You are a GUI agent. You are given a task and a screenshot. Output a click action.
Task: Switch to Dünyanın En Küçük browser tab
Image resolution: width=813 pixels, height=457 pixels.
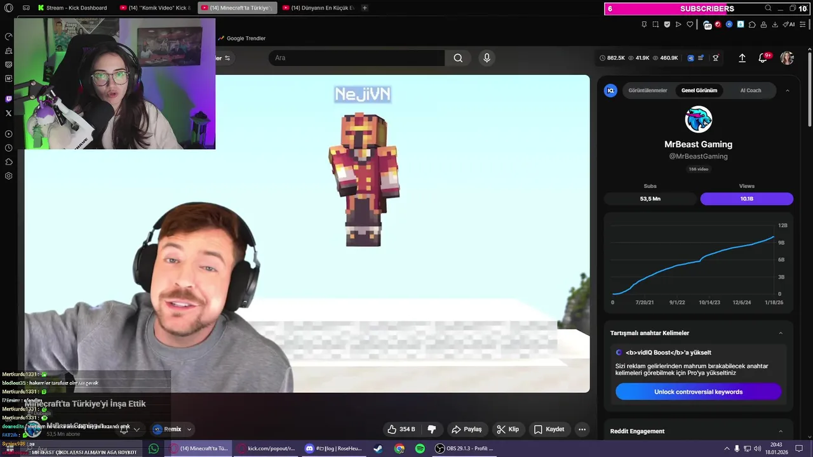318,8
